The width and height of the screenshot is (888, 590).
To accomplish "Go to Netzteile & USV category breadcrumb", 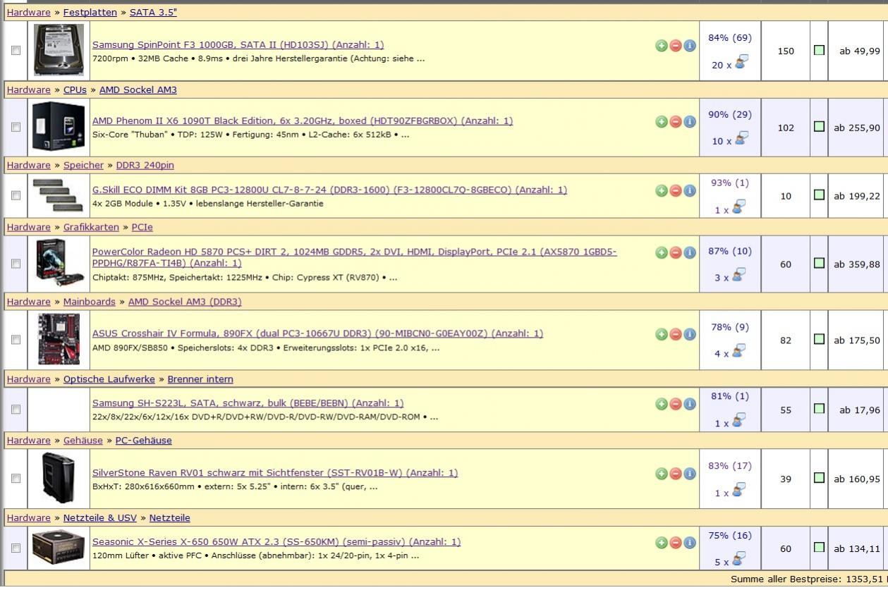I will [99, 518].
